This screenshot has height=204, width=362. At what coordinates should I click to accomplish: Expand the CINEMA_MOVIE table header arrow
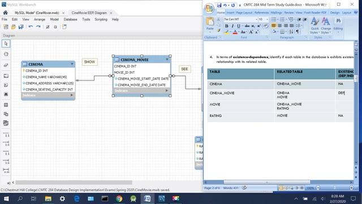pyautogui.click(x=167, y=59)
